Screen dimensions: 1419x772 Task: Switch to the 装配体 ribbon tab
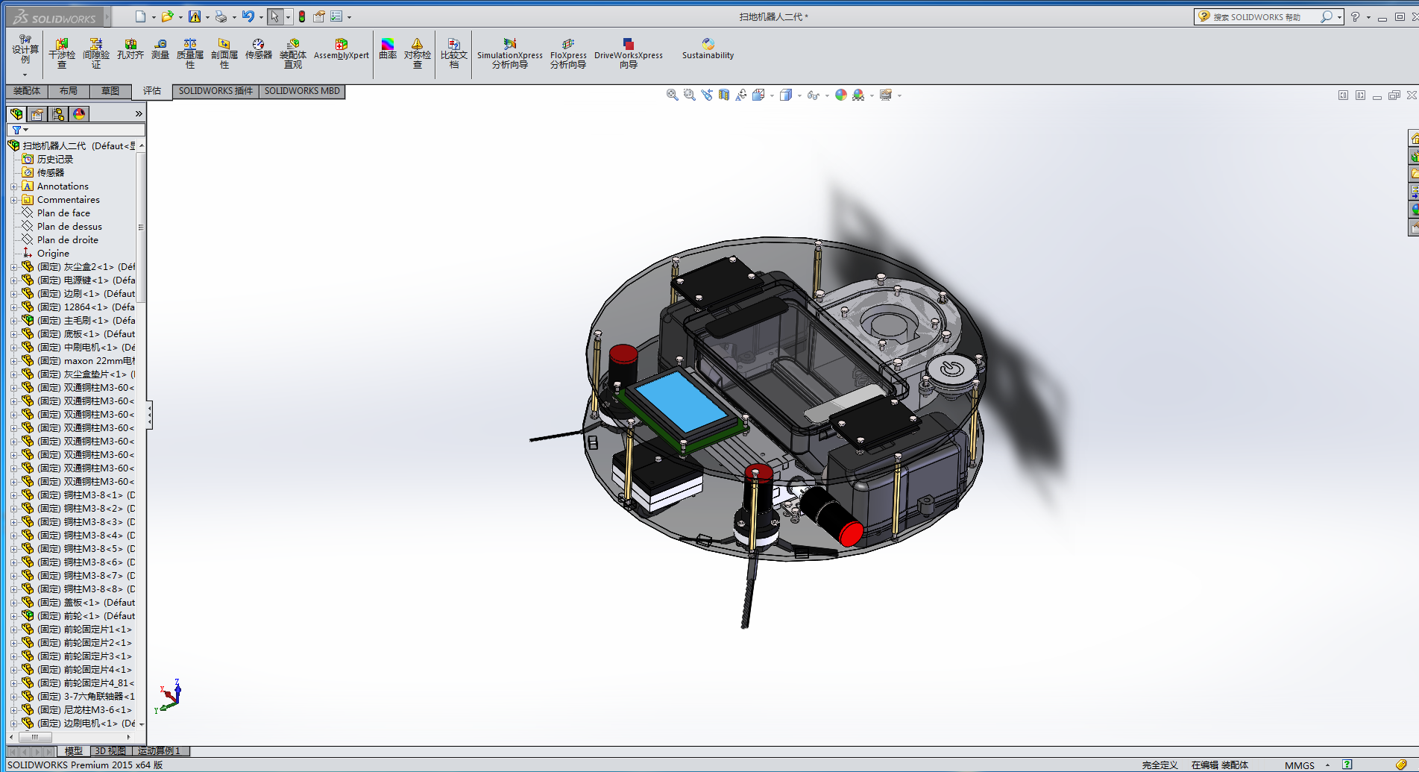(x=27, y=91)
